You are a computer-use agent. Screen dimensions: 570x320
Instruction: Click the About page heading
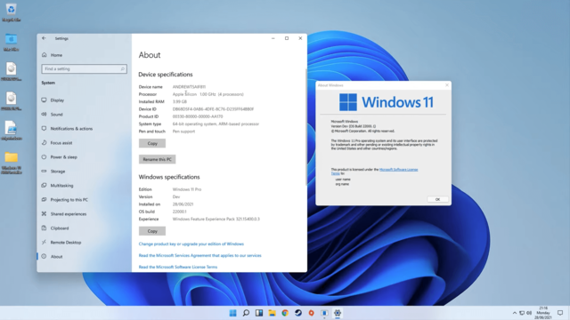pos(150,55)
